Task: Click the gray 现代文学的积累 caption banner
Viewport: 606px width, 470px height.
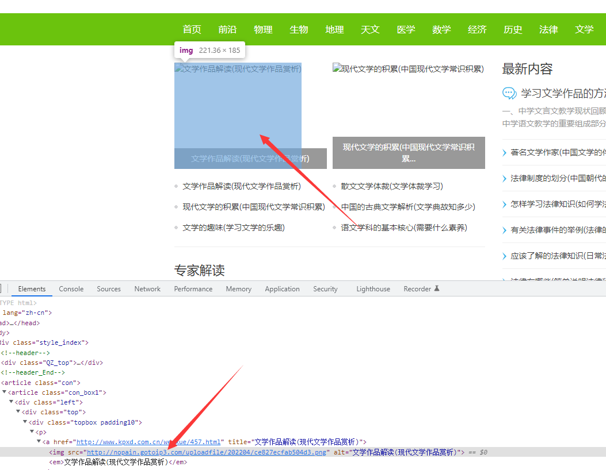Action: point(409,153)
